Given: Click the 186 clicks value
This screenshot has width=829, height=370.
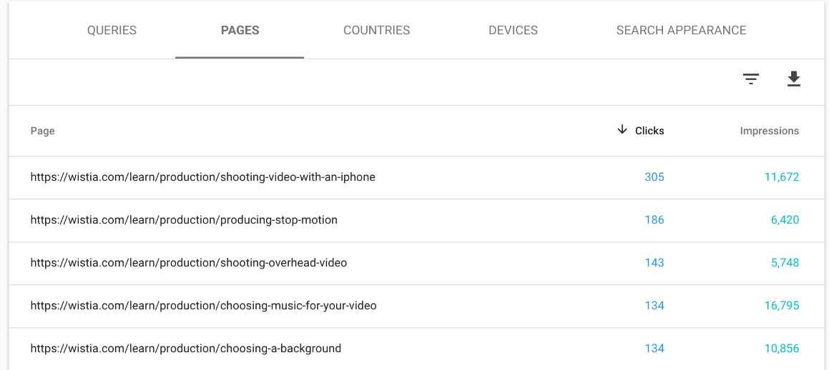Looking at the screenshot, I should coord(654,220).
